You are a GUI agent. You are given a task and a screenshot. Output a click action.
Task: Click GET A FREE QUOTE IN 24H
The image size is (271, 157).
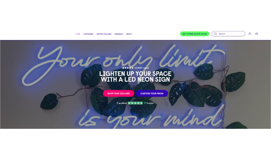[x=195, y=34]
